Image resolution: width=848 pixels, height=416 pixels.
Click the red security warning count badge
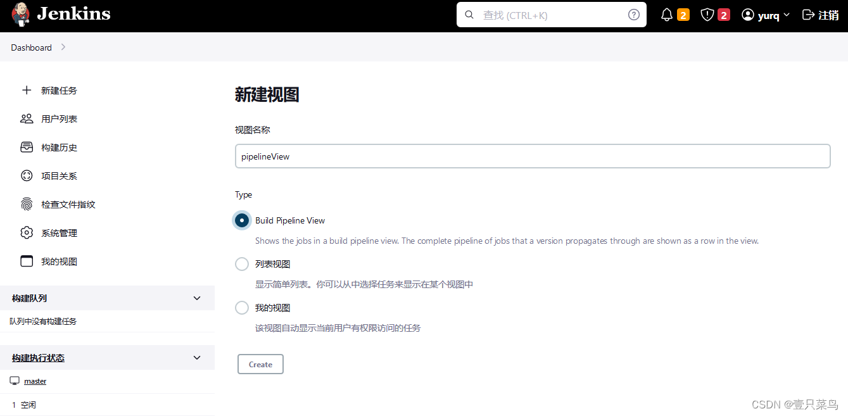[724, 15]
